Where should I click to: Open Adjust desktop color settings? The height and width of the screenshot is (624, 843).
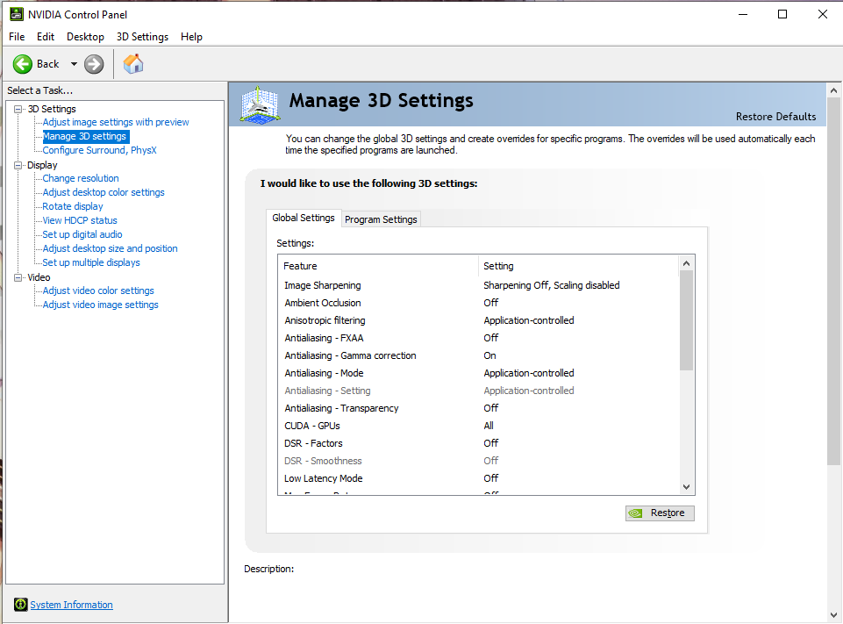tap(104, 192)
